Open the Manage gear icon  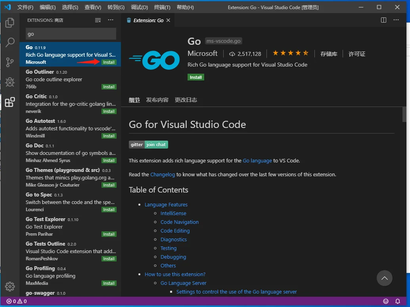point(10,287)
